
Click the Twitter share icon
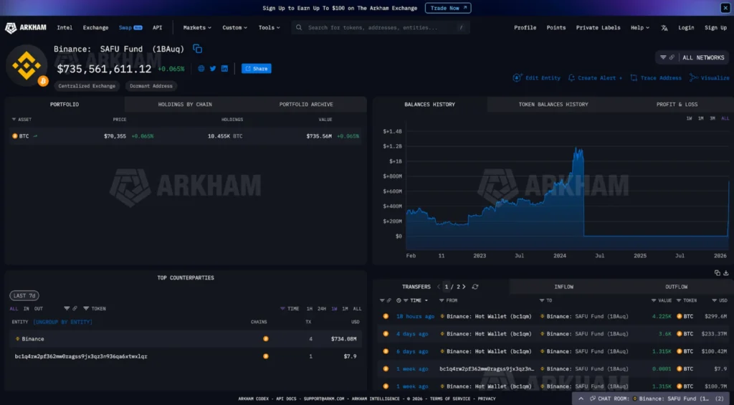click(x=213, y=69)
